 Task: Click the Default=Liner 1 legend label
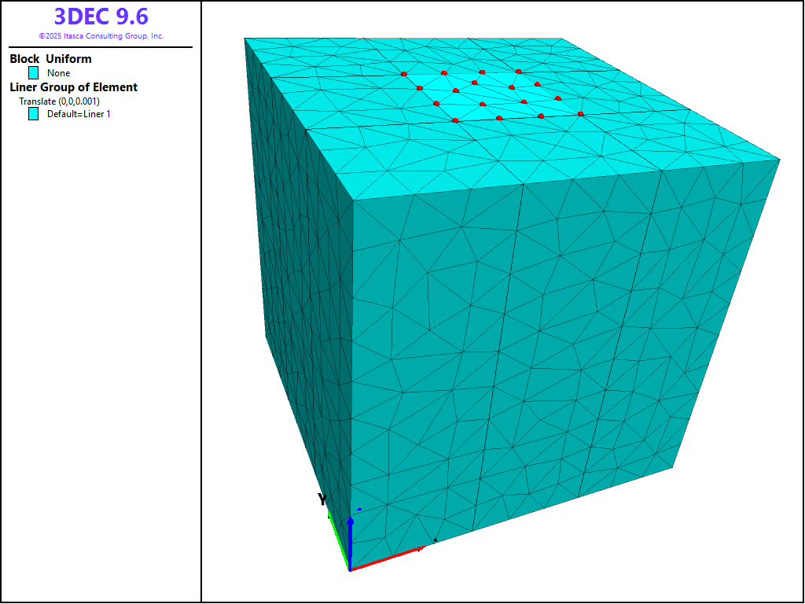(79, 114)
